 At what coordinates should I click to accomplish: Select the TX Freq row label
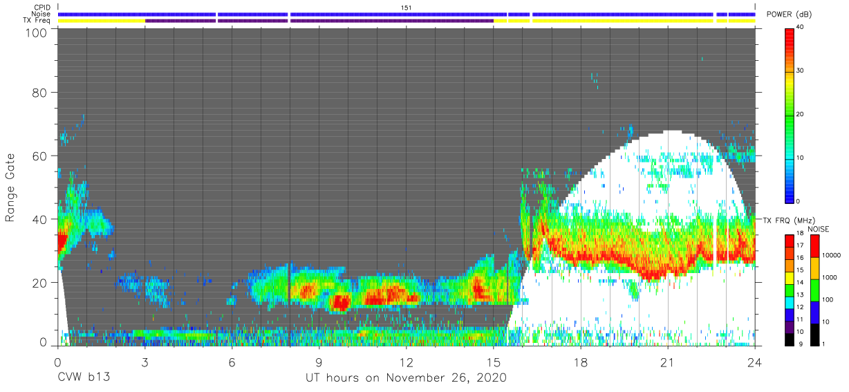[37, 21]
